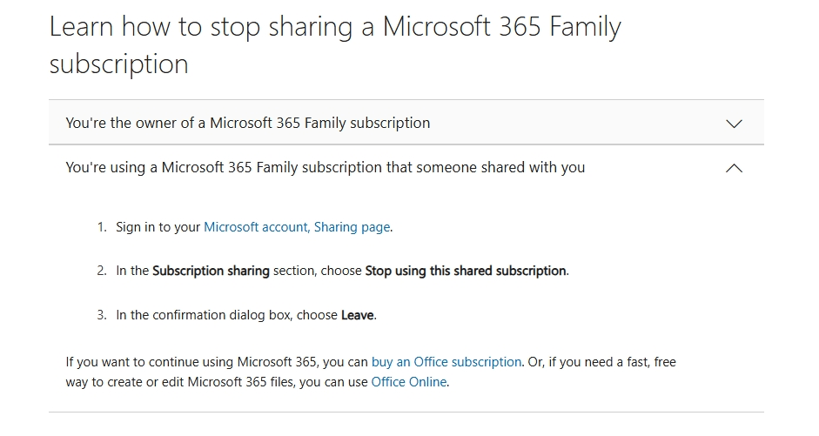
Task: Click the list number 2 marker
Action: 101,271
